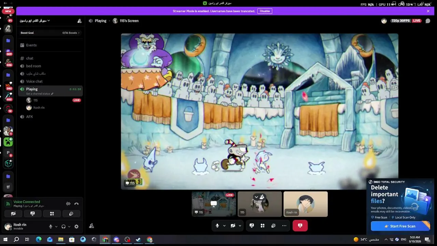
Task: Open the server with 309 notifications
Action: coord(8,52)
